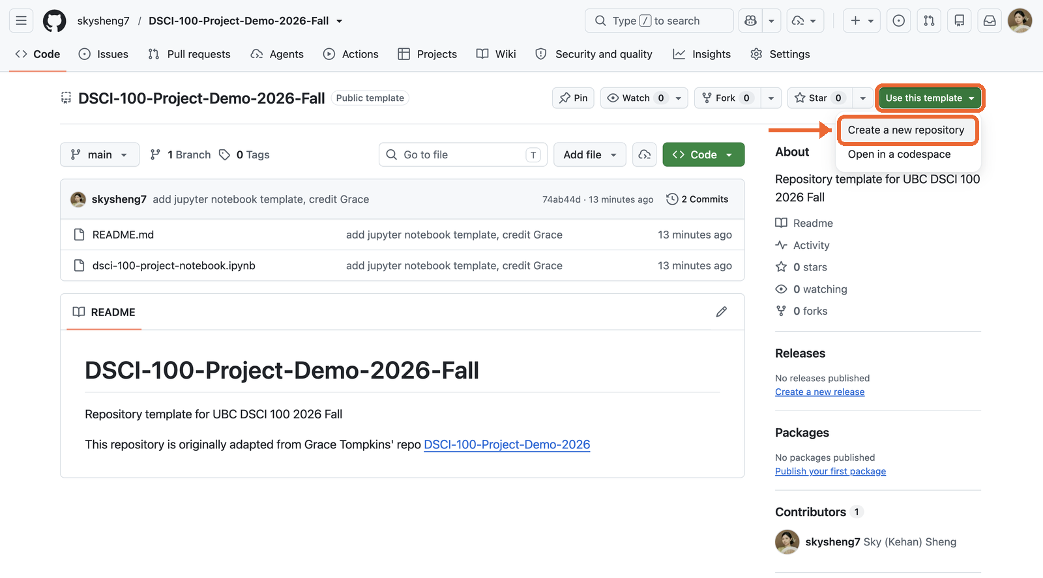
Task: Open the notifications inbox icon
Action: [x=990, y=21]
